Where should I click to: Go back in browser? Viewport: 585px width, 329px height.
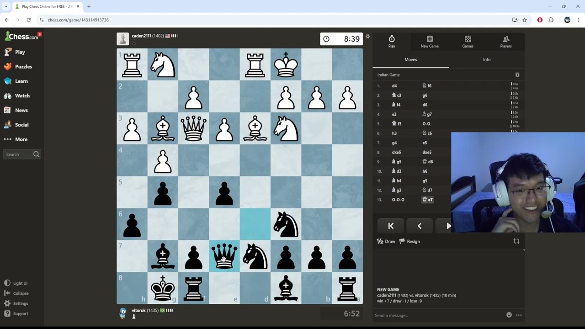click(x=7, y=20)
